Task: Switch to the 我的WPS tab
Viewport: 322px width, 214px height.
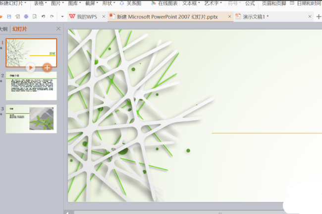Action: point(88,17)
